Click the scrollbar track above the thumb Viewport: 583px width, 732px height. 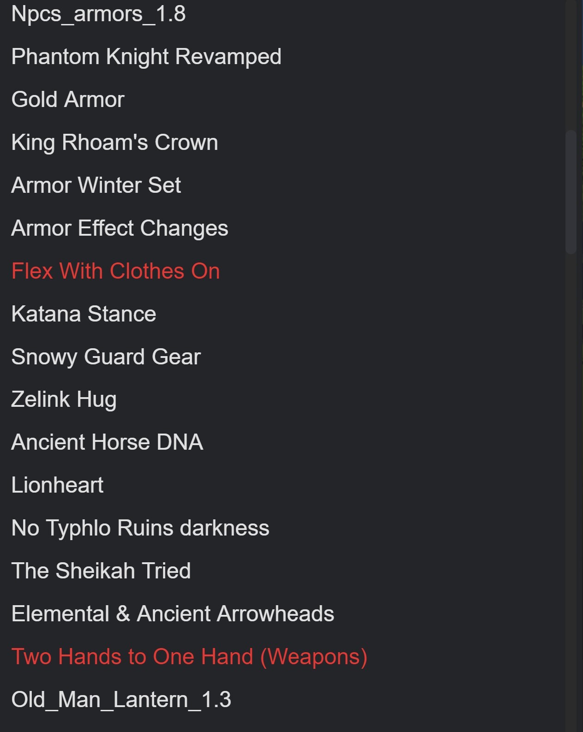coord(571,65)
